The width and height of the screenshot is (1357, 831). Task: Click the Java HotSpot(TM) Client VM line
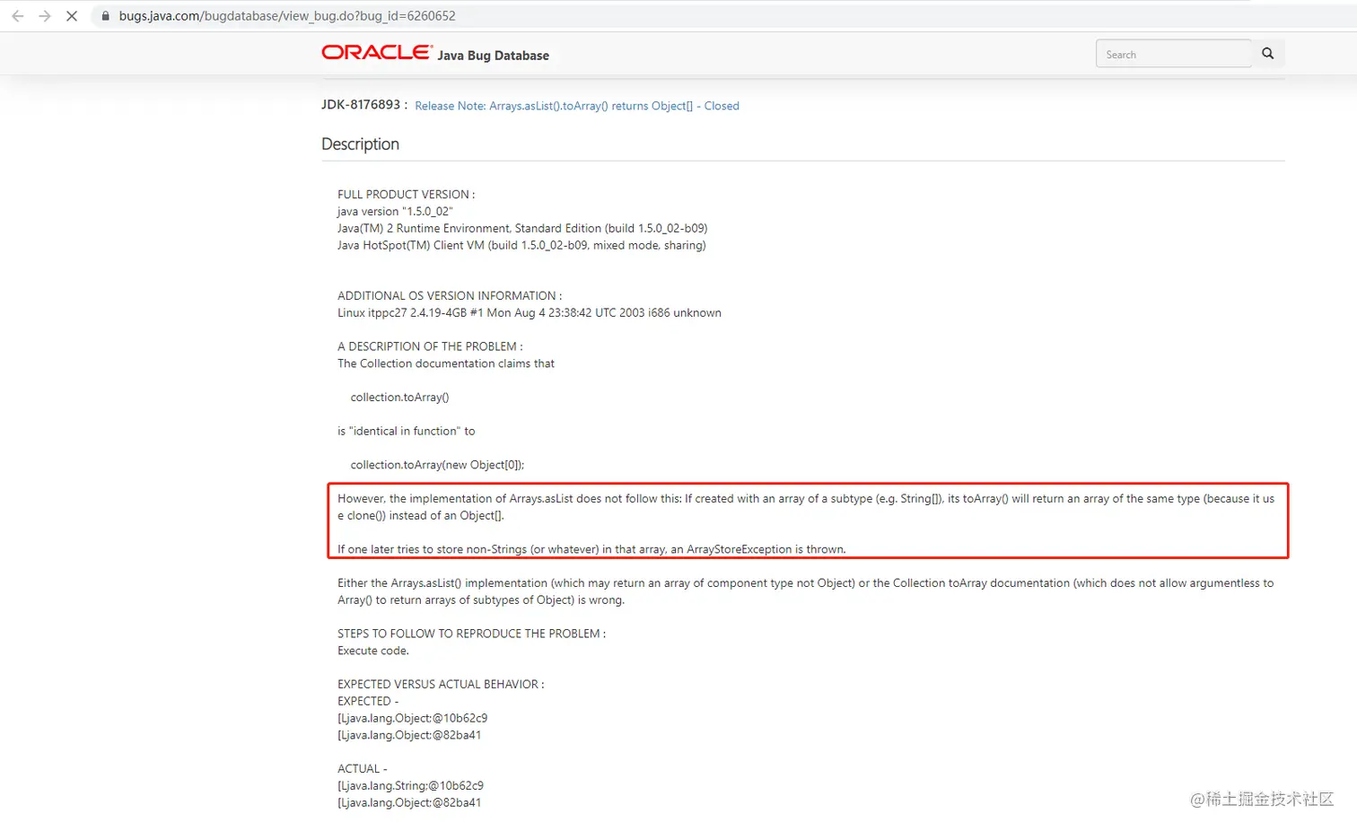pyautogui.click(x=521, y=246)
